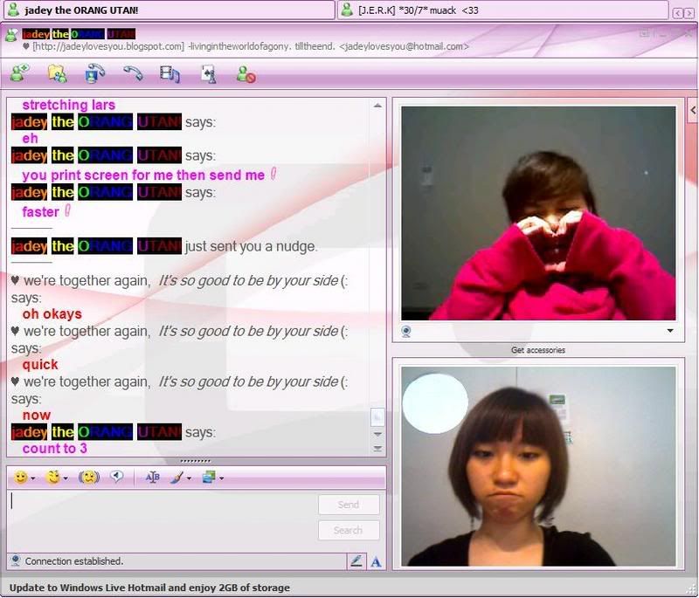Switch to handwriting mode with the pen toggle
699x598 pixels.
click(356, 560)
